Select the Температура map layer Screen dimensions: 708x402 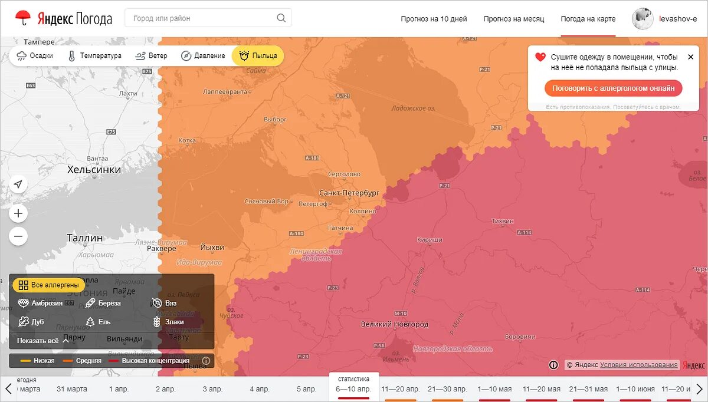(x=94, y=56)
